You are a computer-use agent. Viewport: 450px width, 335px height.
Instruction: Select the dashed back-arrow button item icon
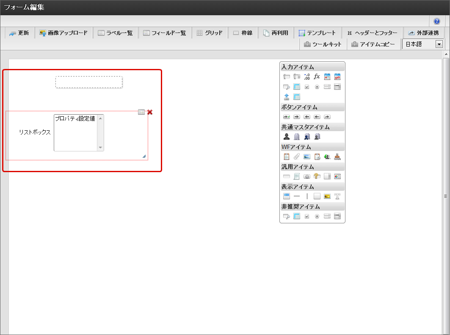317,117
